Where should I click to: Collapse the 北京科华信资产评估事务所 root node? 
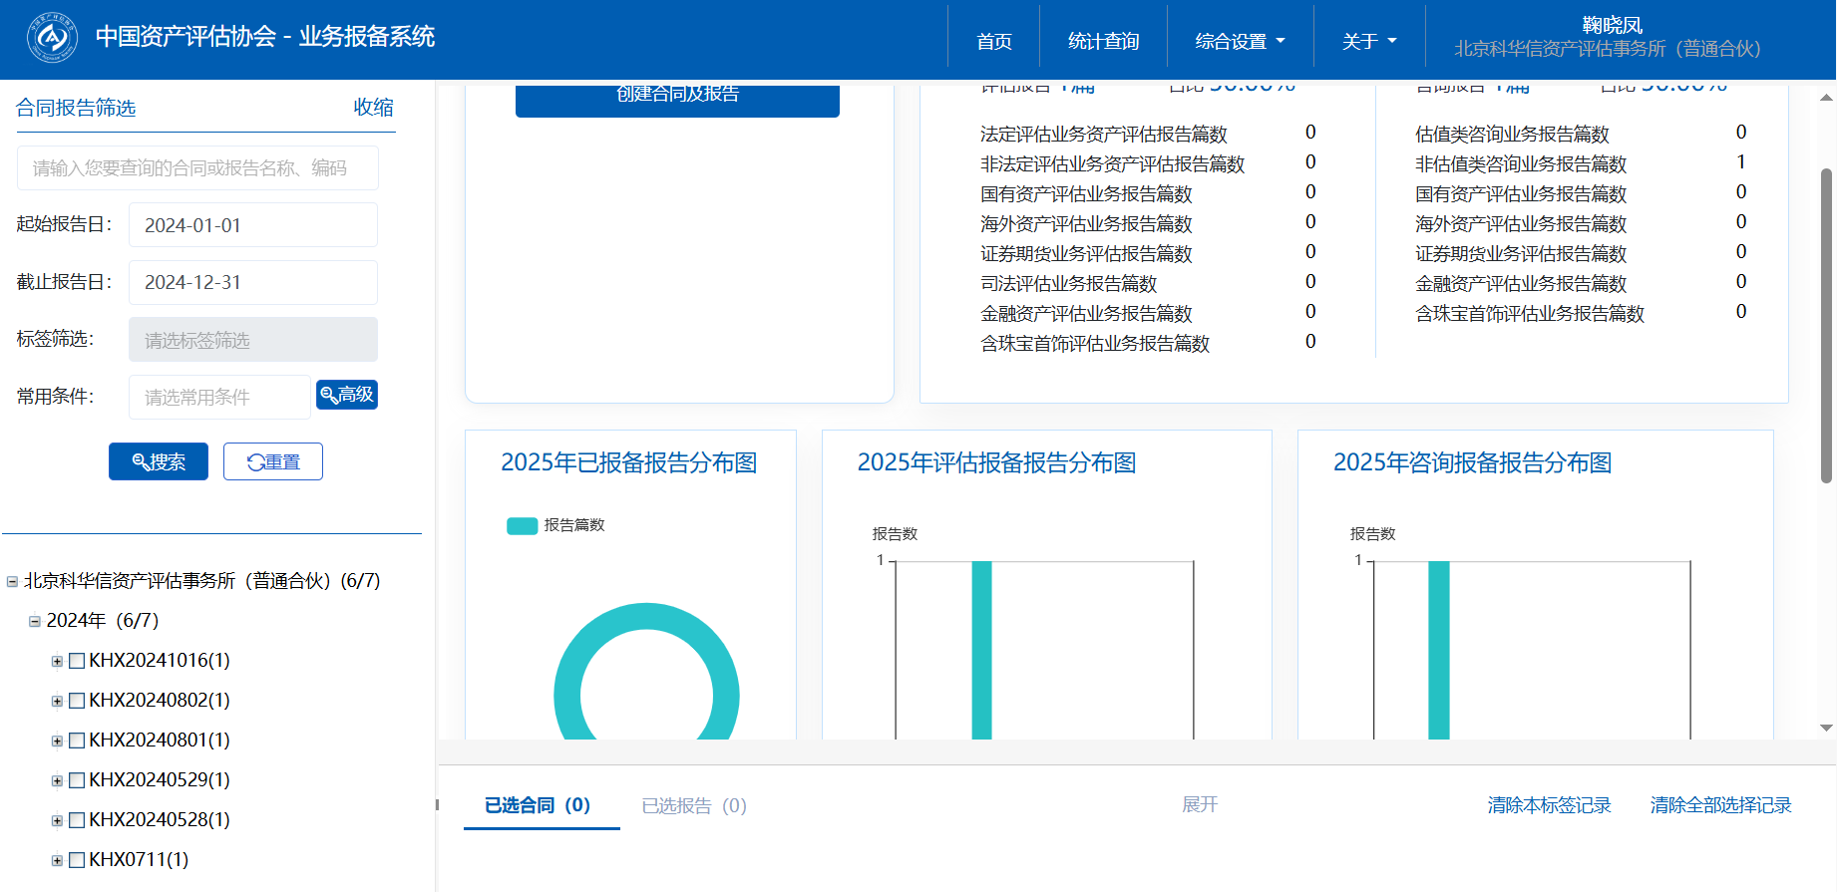[x=12, y=581]
